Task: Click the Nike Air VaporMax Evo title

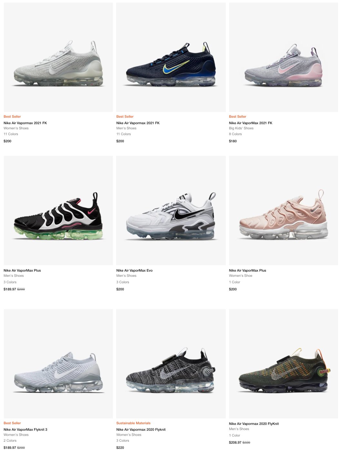Action: 135,270
